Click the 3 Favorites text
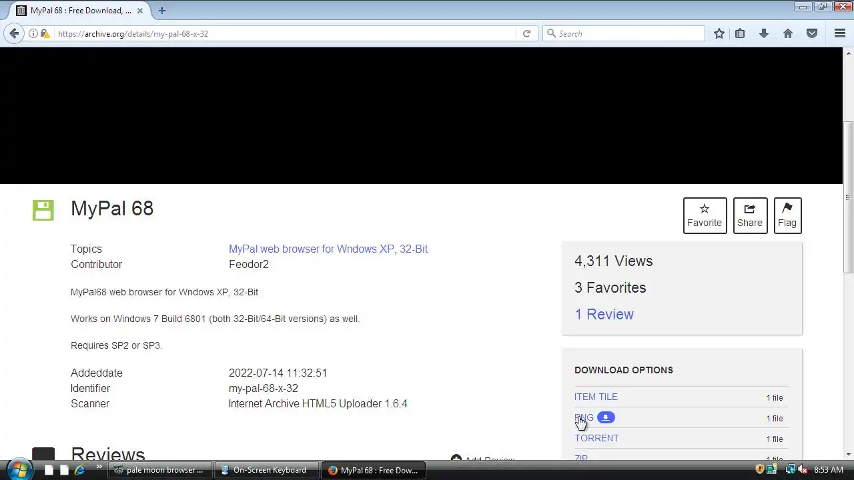854x480 pixels. tap(610, 288)
